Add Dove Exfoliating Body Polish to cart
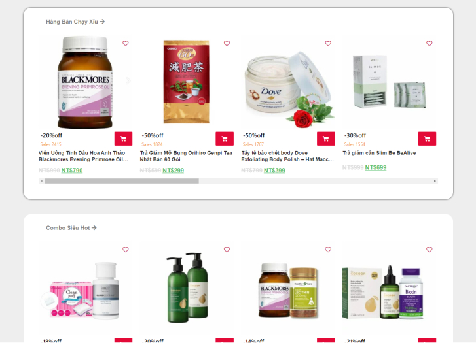Screen dimensions: 476x343 [325, 139]
